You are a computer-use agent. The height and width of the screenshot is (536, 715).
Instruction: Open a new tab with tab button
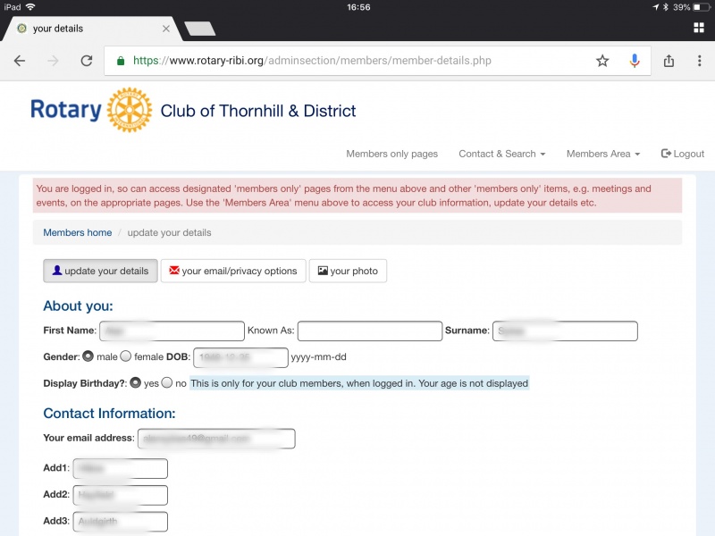click(199, 29)
